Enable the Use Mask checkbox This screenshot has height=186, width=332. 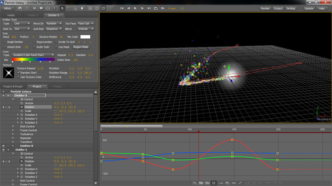coord(56,47)
